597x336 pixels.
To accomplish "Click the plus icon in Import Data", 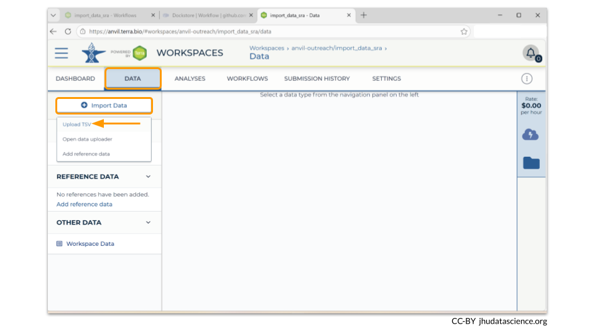I will pyautogui.click(x=84, y=106).
